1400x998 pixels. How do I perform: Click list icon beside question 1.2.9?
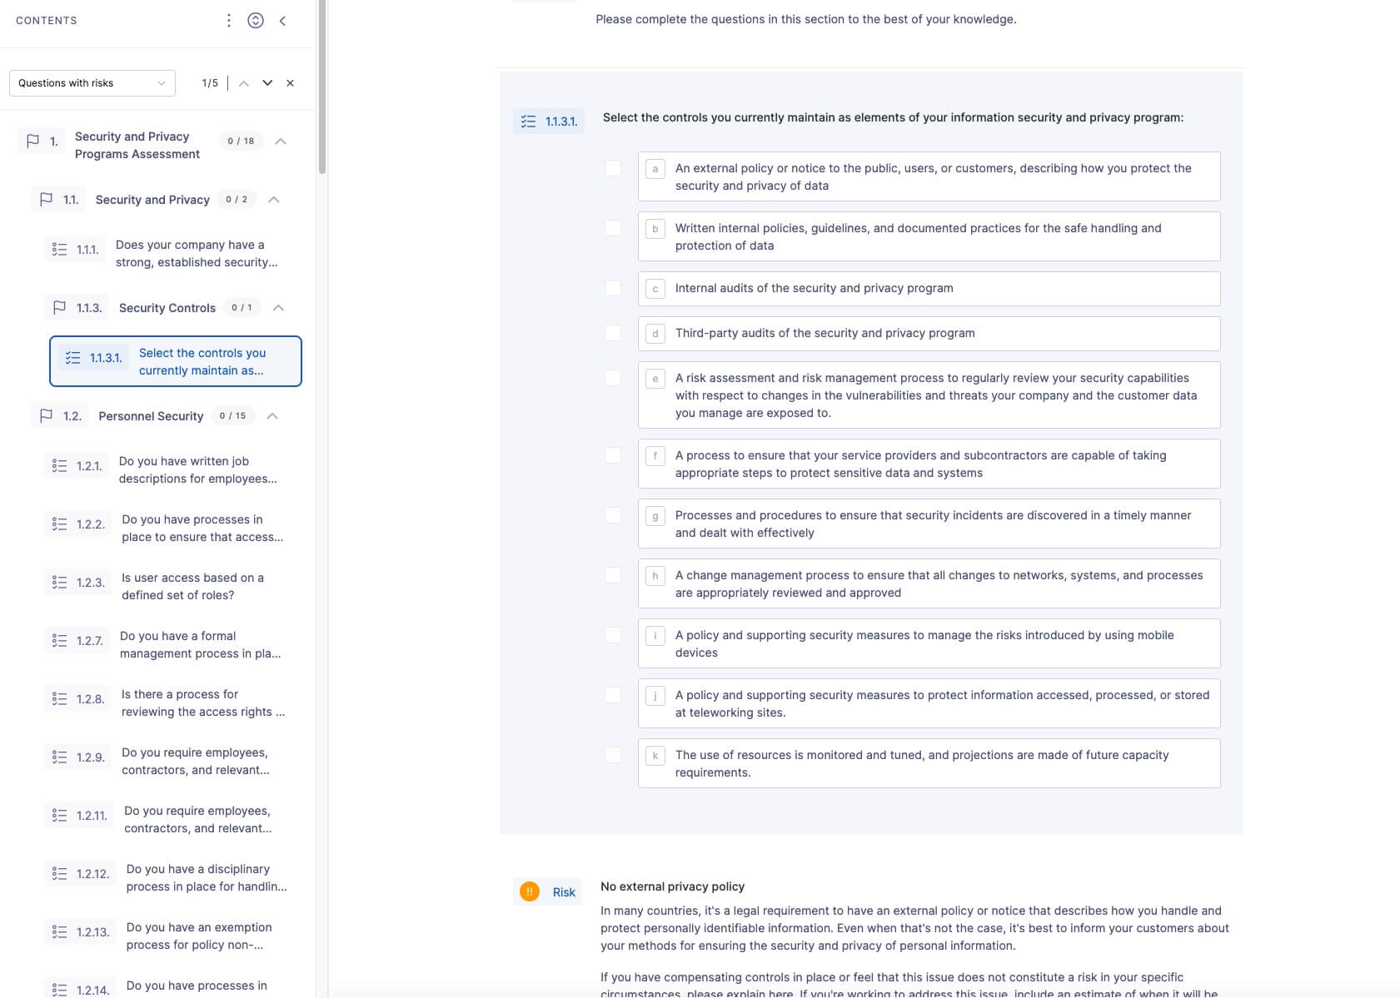(59, 757)
